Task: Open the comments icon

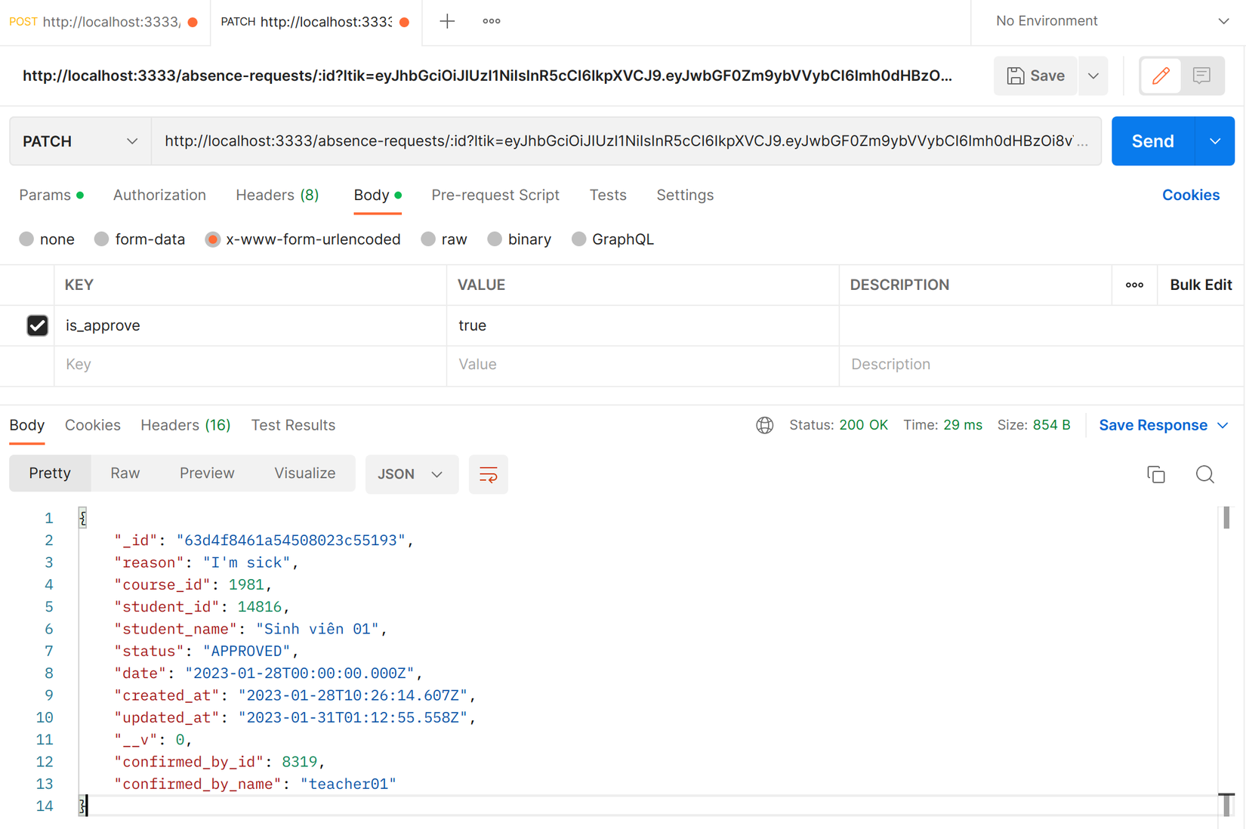Action: pyautogui.click(x=1201, y=76)
